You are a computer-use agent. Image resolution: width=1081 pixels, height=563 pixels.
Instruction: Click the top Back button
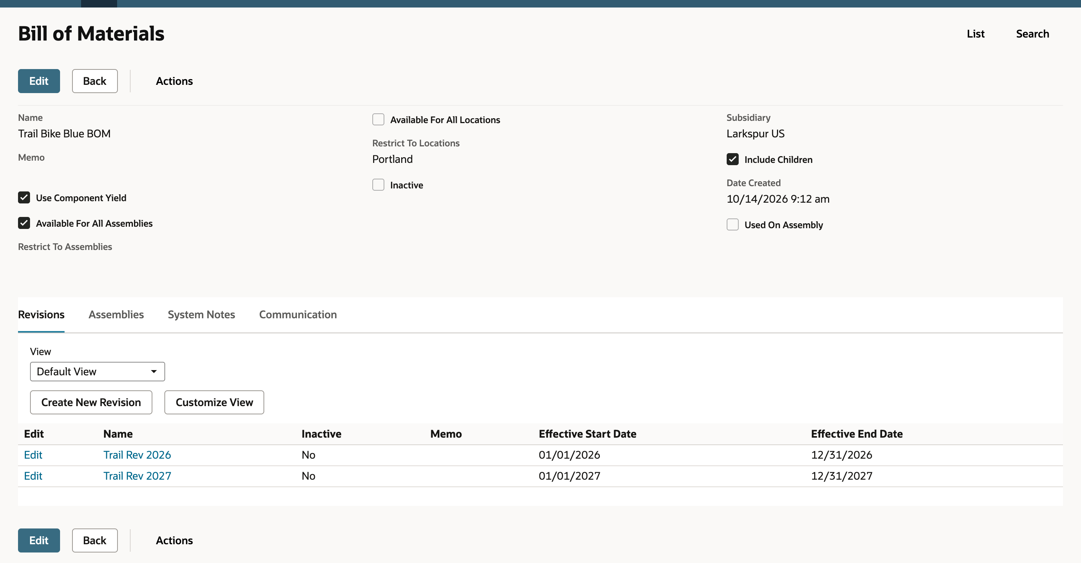point(95,81)
